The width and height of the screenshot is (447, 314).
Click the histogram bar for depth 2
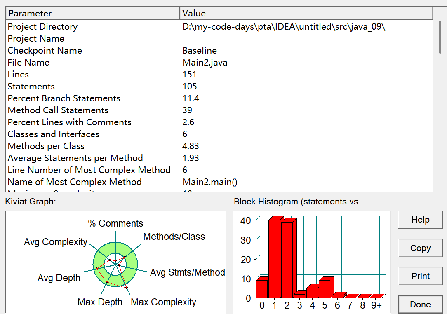(x=287, y=260)
